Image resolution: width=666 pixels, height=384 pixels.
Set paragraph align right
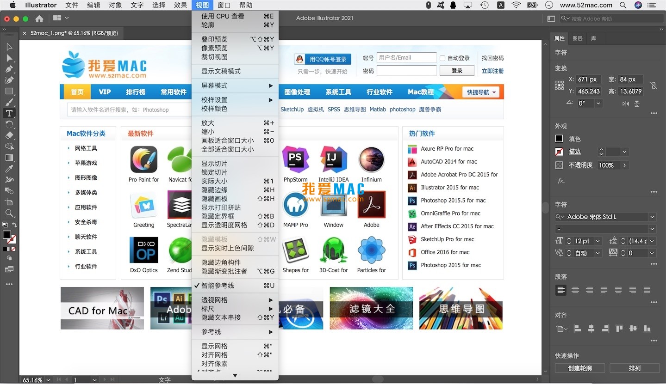(590, 290)
